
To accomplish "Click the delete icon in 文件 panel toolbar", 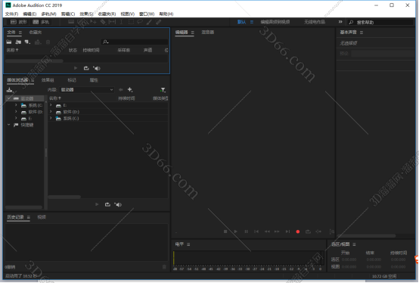I will pyautogui.click(x=48, y=42).
